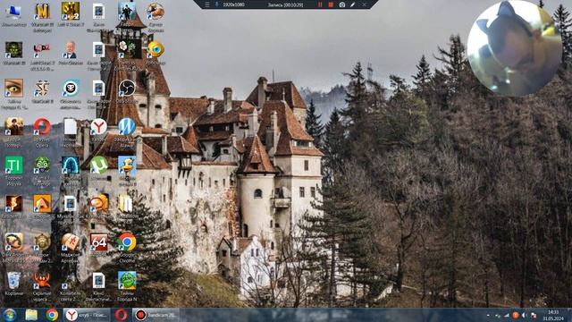Open the blank white document file icon
Screen dimensions: 572x322
pyautogui.click(x=71, y=127)
